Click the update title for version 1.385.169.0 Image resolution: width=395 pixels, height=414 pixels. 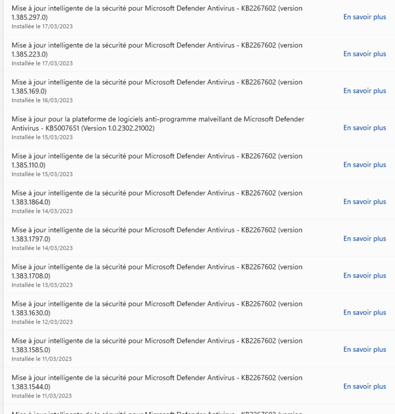[157, 87]
